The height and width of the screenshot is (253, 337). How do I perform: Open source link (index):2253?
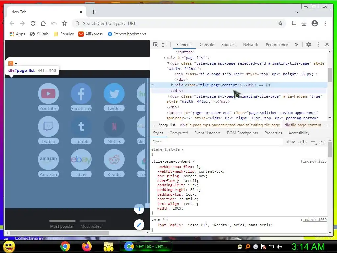click(x=314, y=161)
